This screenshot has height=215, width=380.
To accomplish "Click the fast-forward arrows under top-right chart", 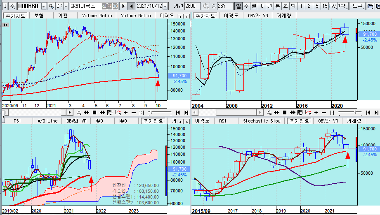I will point(291,113).
